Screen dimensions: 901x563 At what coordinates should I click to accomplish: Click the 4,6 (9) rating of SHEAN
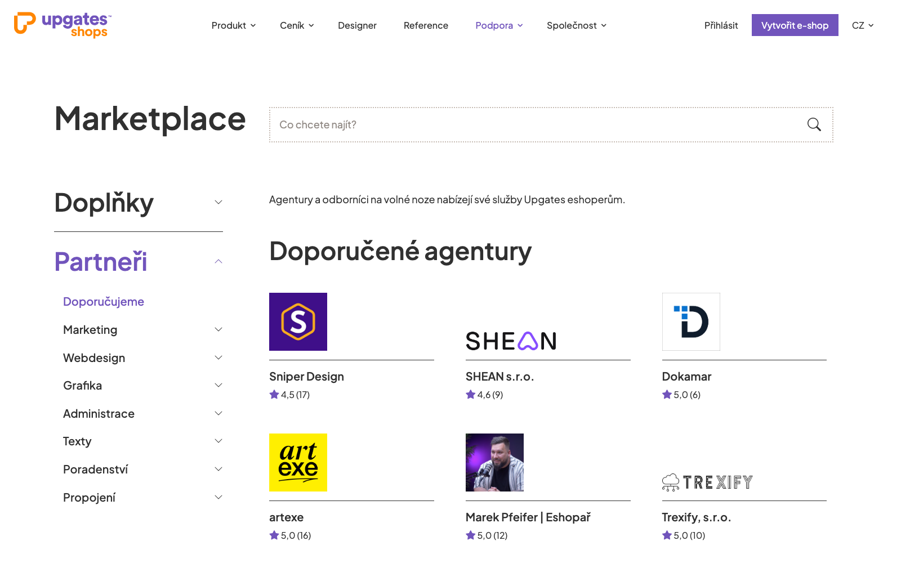coord(484,395)
